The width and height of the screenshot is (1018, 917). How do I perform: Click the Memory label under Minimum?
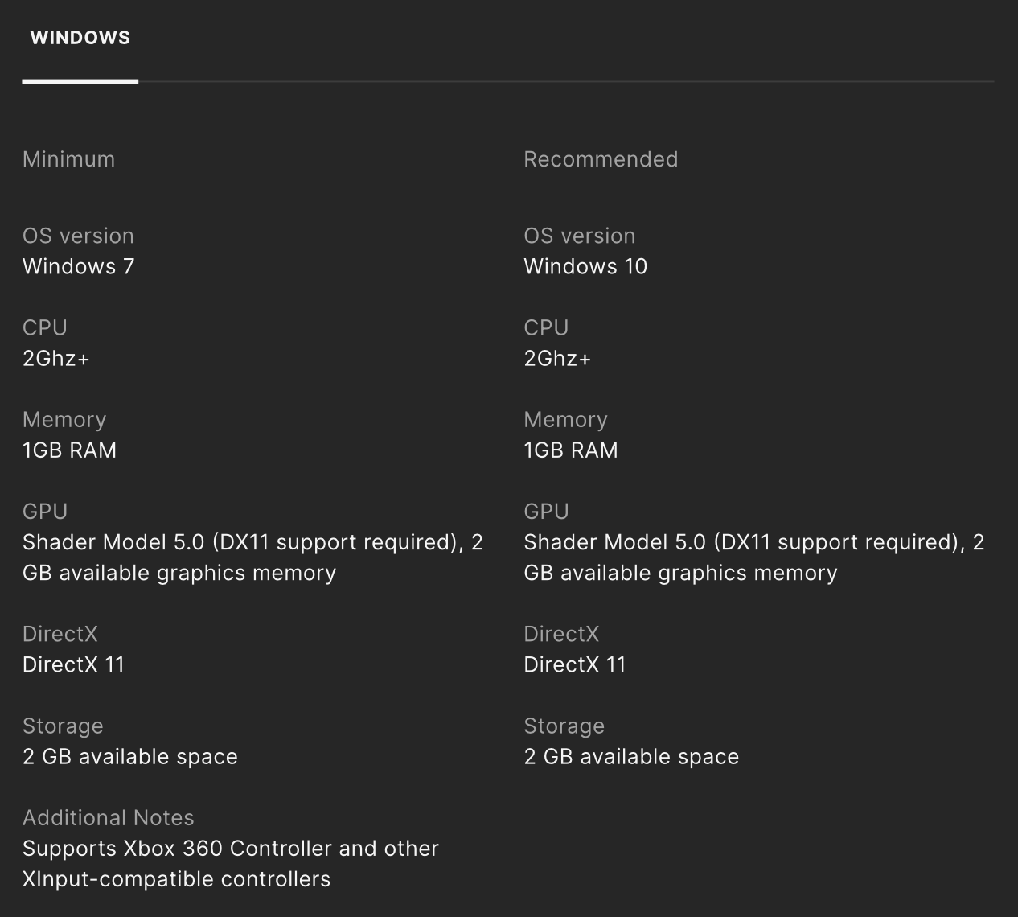pos(64,419)
